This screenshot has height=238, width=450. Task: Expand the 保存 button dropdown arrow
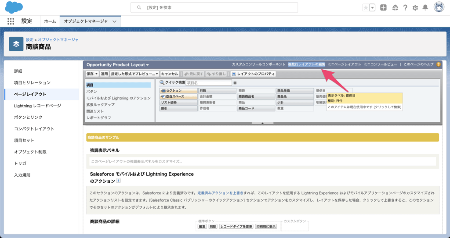(96, 74)
